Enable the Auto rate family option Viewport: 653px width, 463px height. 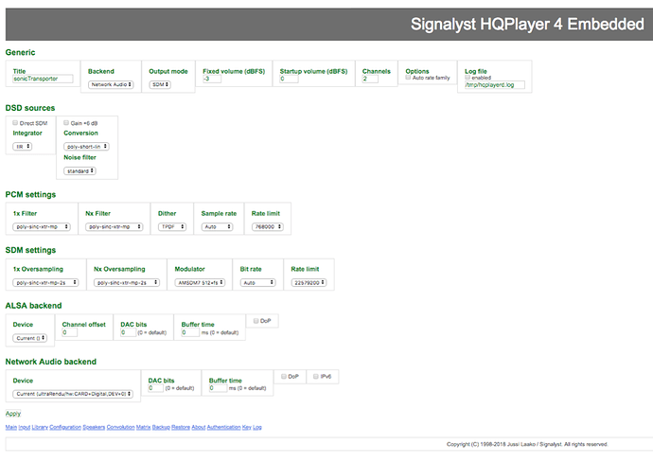408,78
